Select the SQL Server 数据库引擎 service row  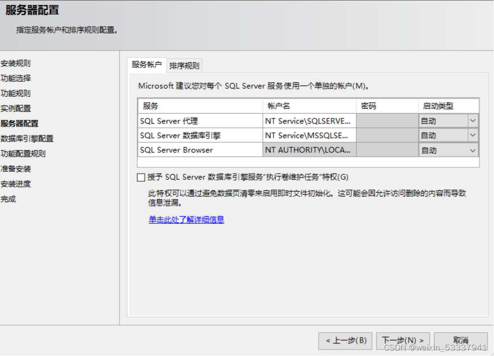click(200, 135)
